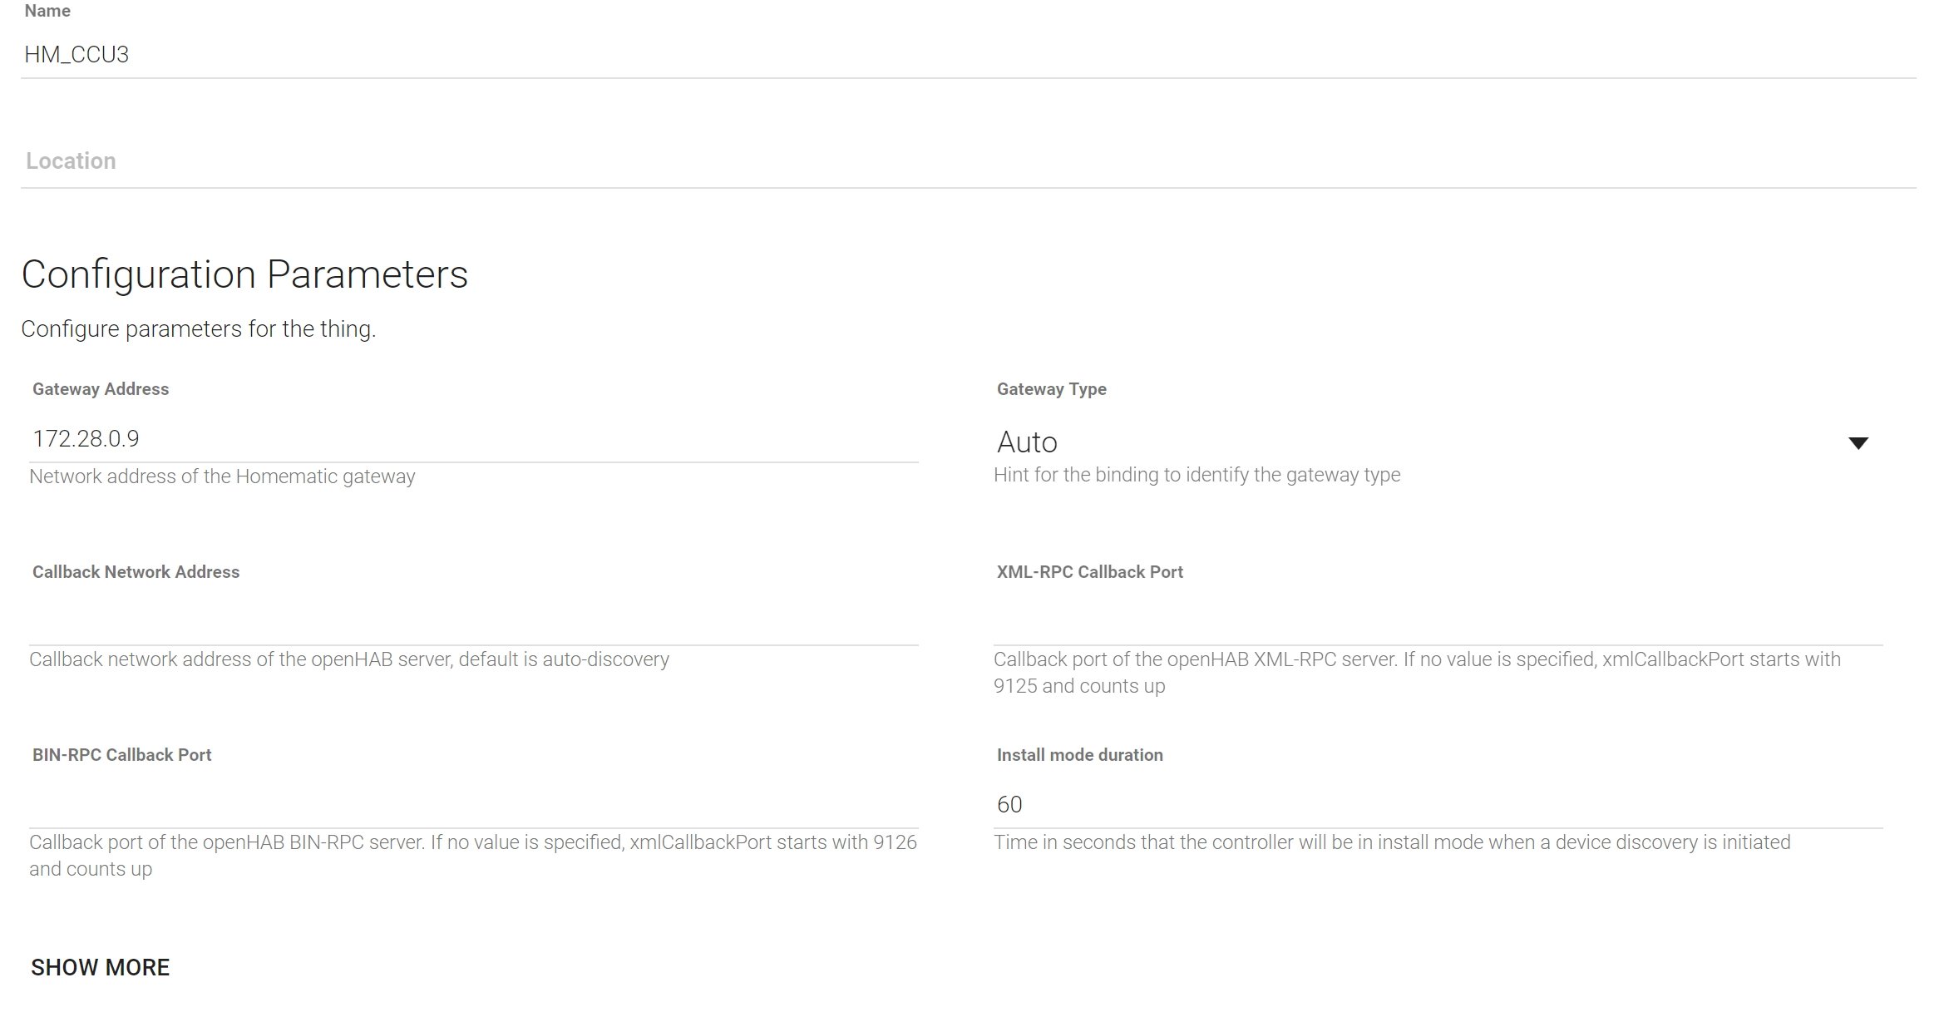Click the XML-RPC Callback Port label
The image size is (1944, 1012).
tap(1089, 571)
